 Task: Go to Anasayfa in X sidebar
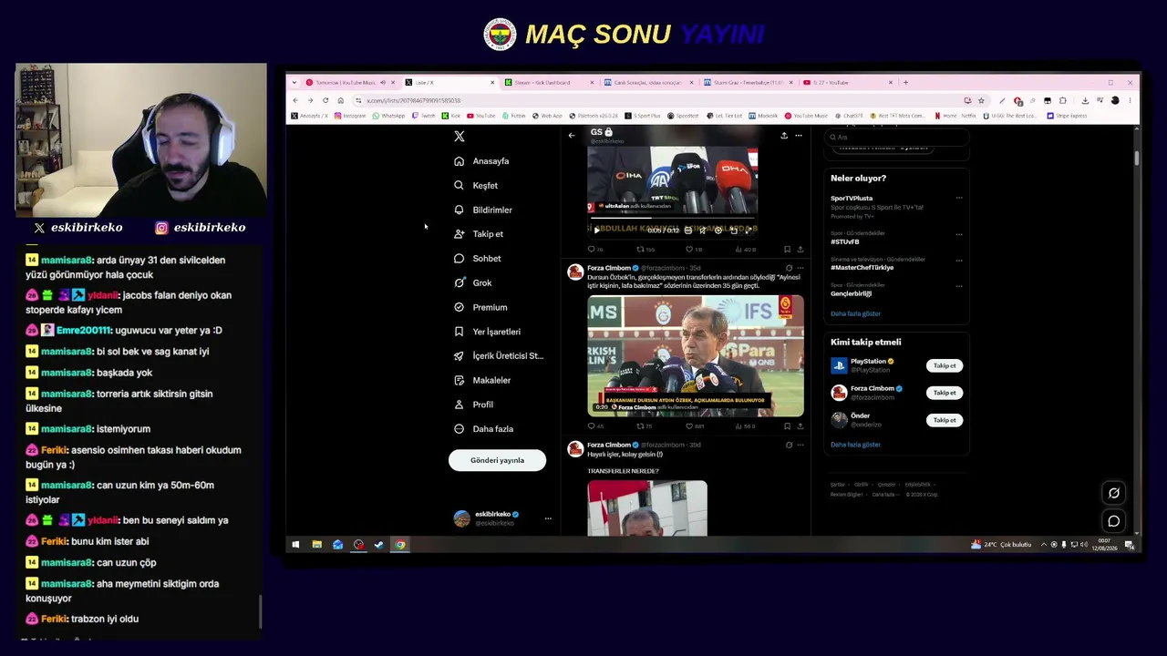[482, 161]
